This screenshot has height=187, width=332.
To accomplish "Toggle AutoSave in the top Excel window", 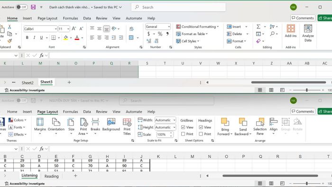I will (x=22, y=7).
